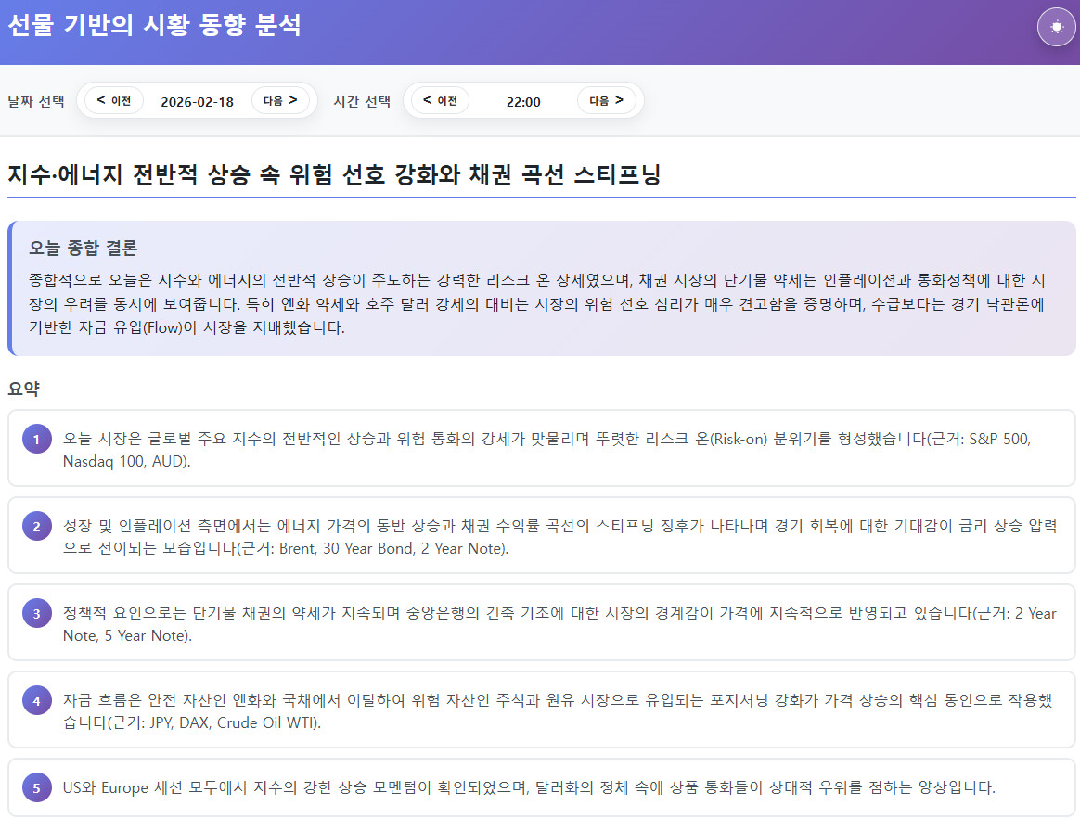
Task: Open the summary text citing S&P 500, Nasdaq 100
Action: (x=546, y=449)
